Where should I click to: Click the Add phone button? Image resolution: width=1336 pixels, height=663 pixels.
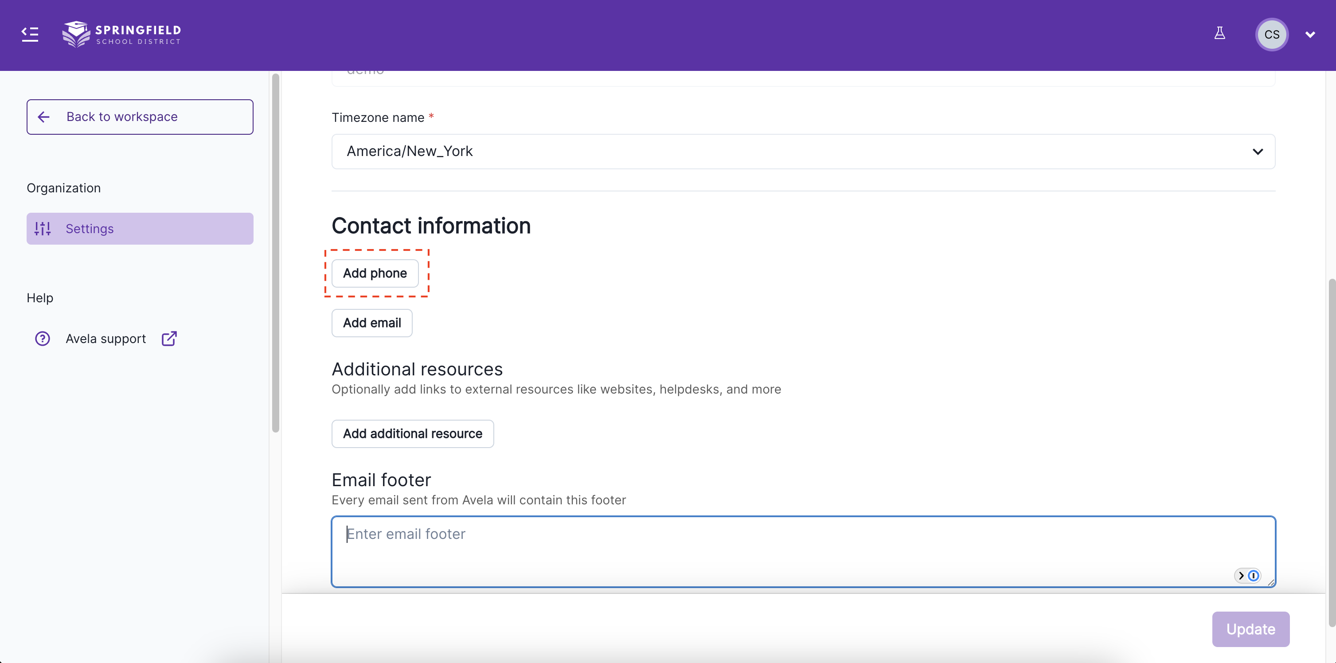[x=375, y=273]
